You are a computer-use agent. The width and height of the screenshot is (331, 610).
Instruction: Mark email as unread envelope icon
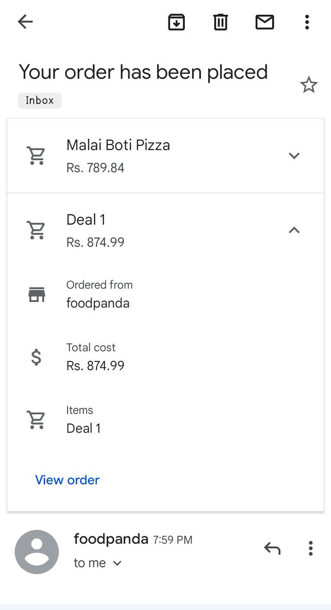tap(264, 22)
